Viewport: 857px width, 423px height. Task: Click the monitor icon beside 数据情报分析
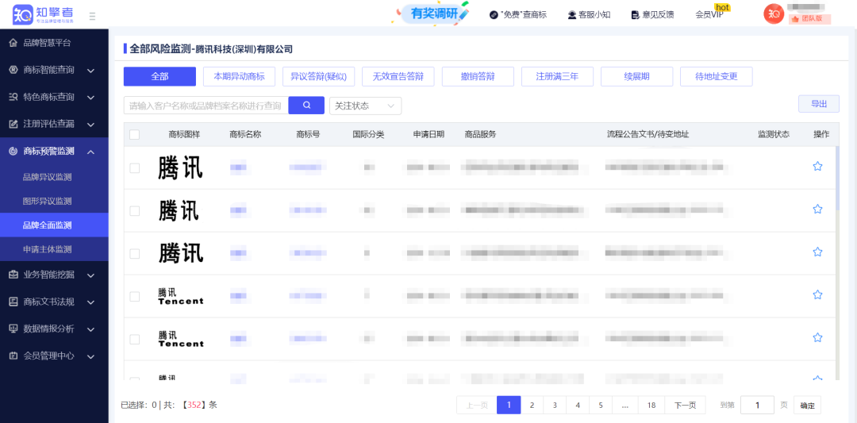pos(13,329)
